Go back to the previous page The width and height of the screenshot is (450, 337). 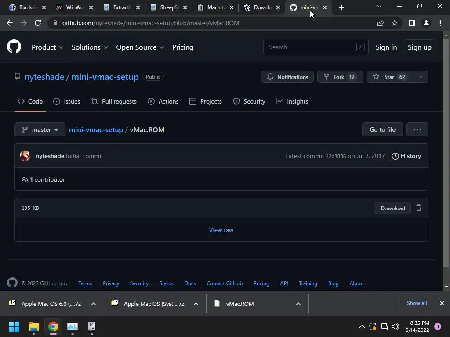pyautogui.click(x=10, y=23)
